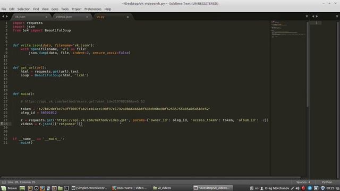Open the volume speaker icon

tap(297, 188)
